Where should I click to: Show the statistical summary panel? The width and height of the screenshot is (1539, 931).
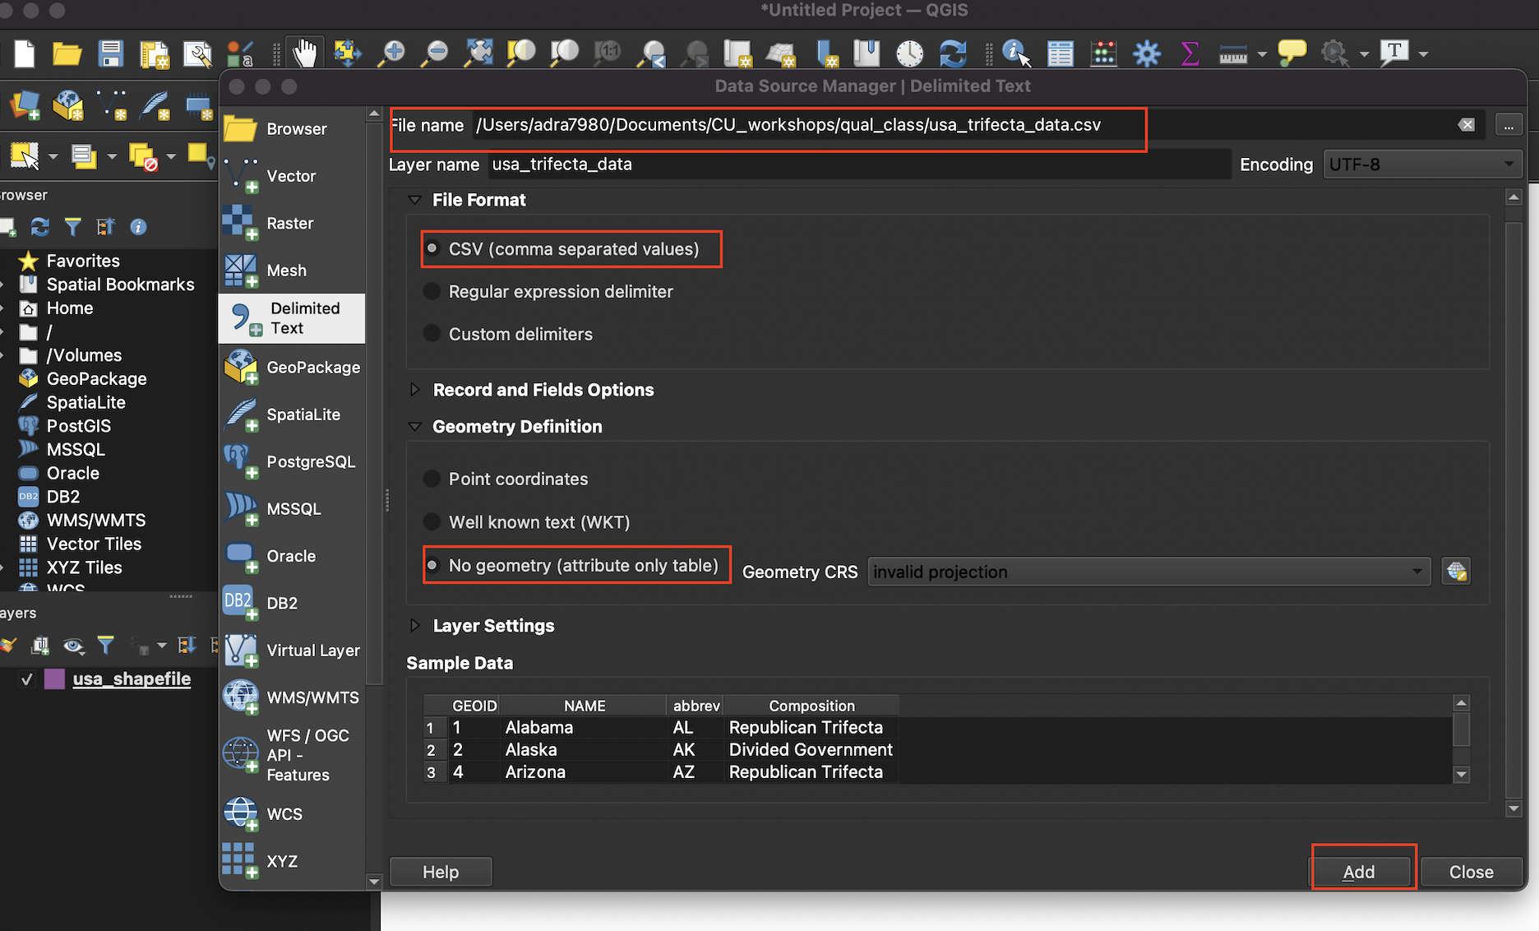[x=1189, y=53]
